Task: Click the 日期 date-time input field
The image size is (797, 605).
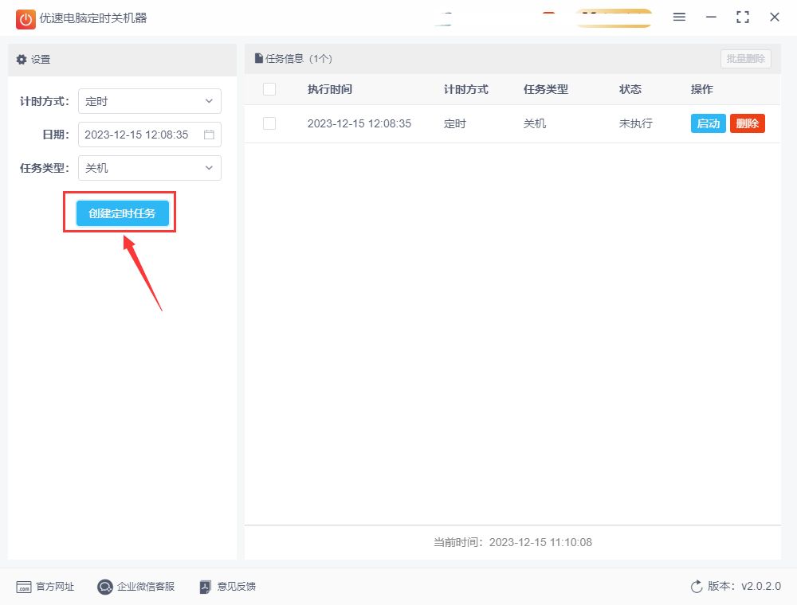Action: (x=150, y=135)
